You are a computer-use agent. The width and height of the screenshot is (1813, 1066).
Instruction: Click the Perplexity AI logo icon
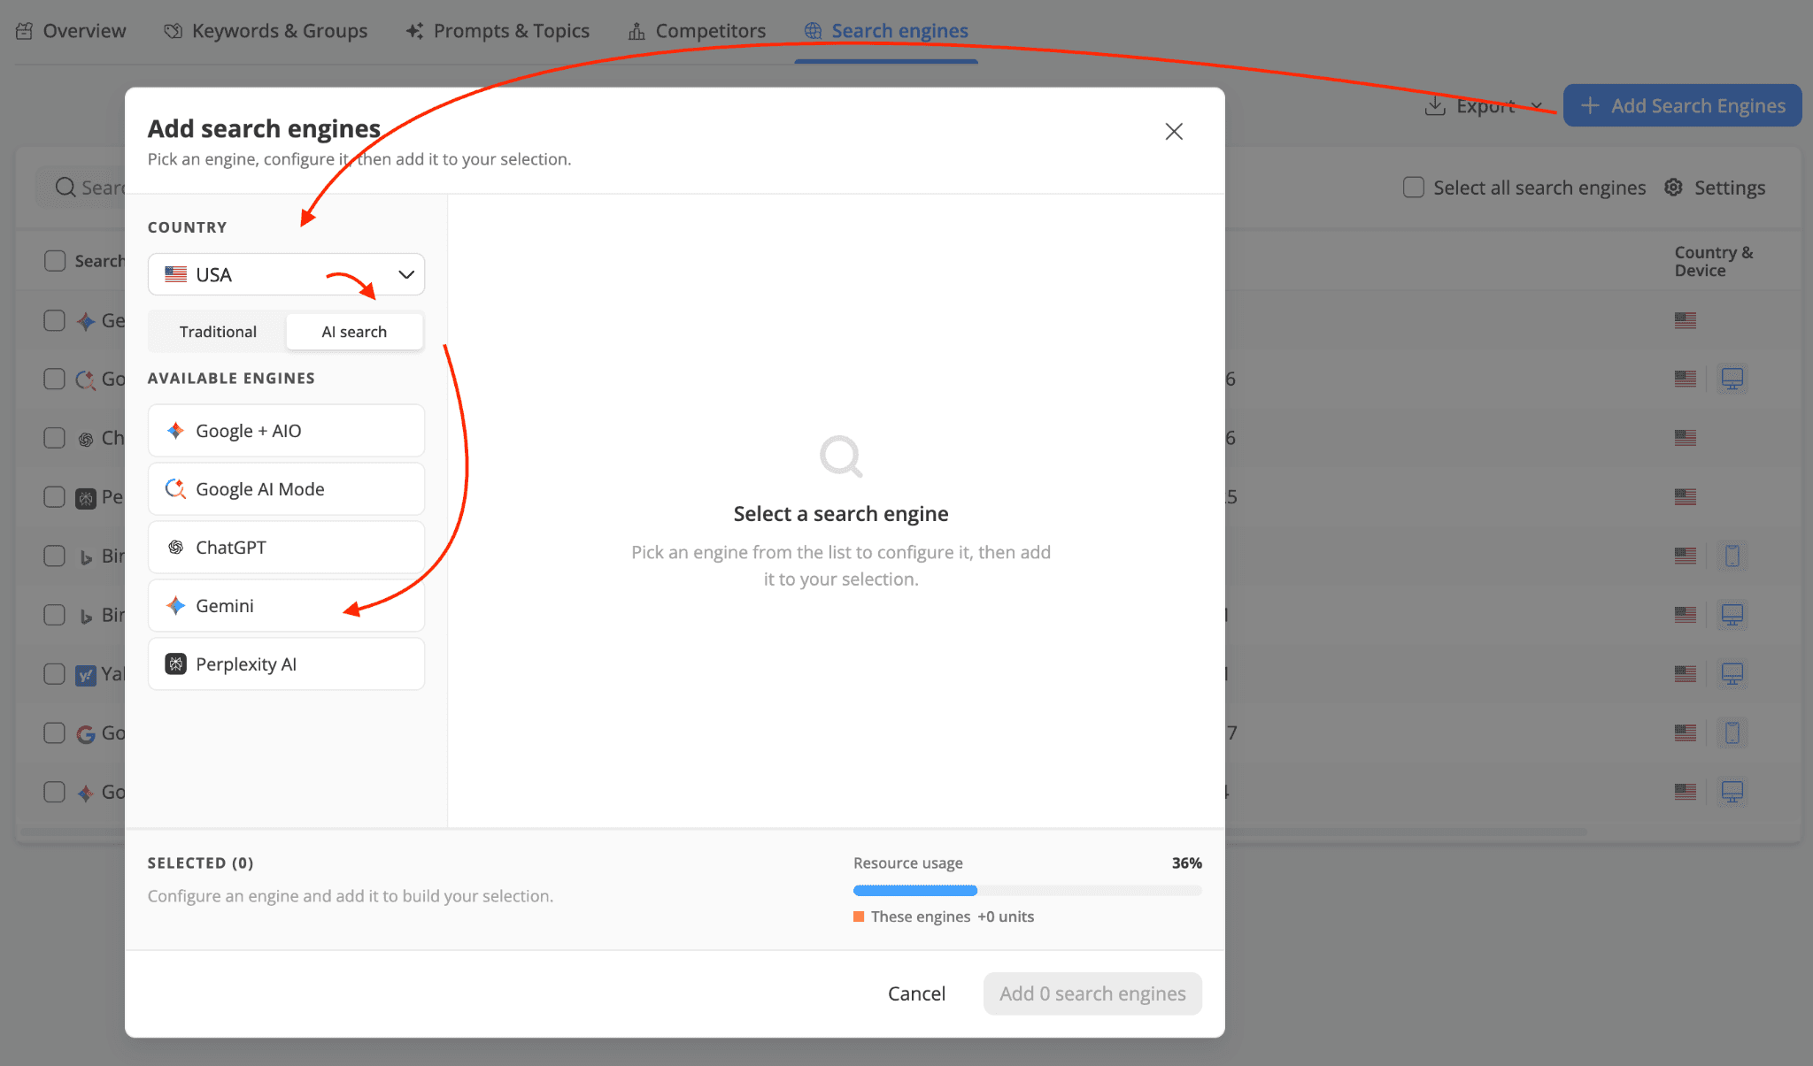175,664
